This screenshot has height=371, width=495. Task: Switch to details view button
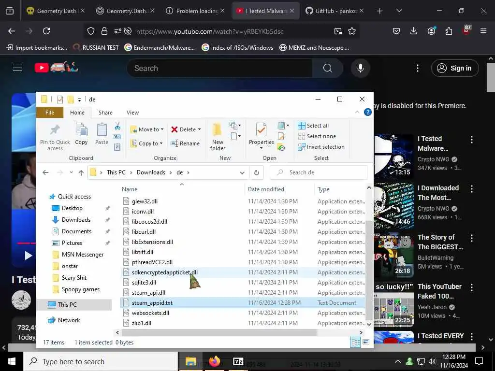click(x=355, y=342)
